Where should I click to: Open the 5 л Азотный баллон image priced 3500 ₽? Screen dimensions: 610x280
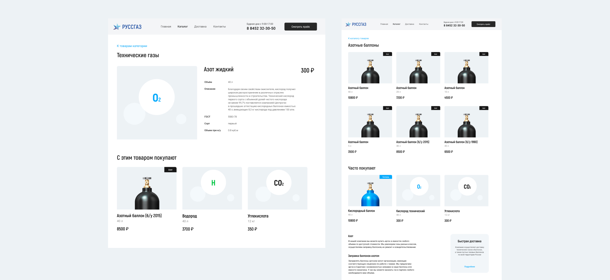[x=370, y=122]
